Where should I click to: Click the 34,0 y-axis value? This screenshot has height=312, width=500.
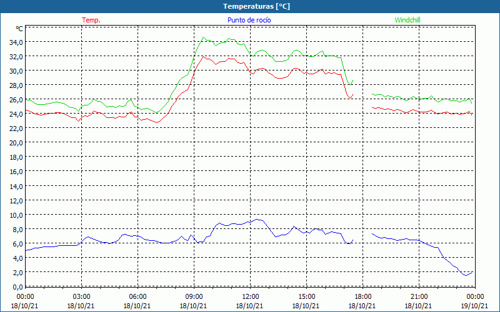(16, 42)
